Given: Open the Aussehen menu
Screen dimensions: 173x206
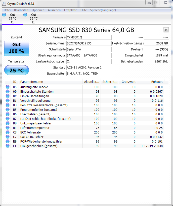Looking at the screenshot, I should [x=54, y=10].
